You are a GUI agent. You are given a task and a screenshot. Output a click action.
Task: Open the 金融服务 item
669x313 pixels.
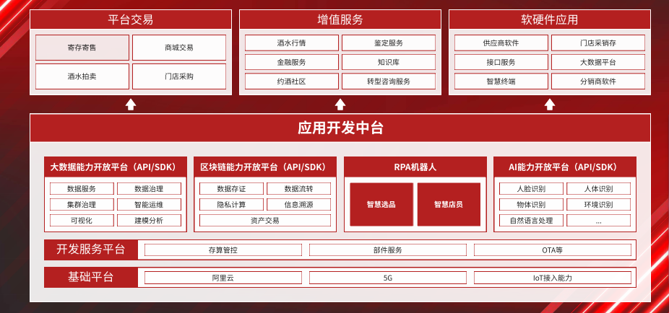coord(292,62)
